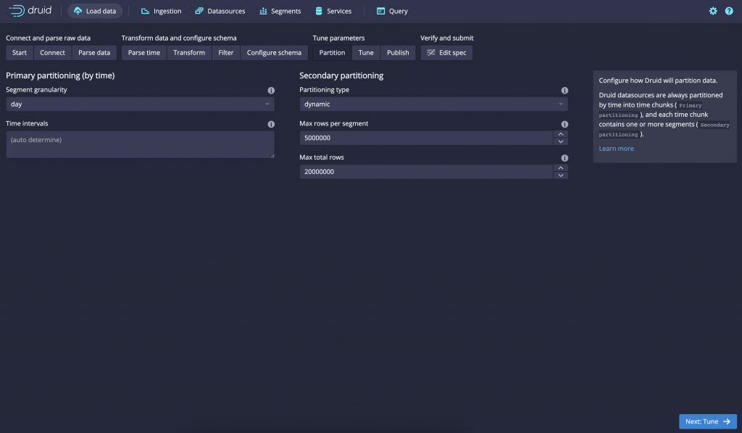Select the Load data cloud icon
The width and height of the screenshot is (742, 433).
(77, 10)
